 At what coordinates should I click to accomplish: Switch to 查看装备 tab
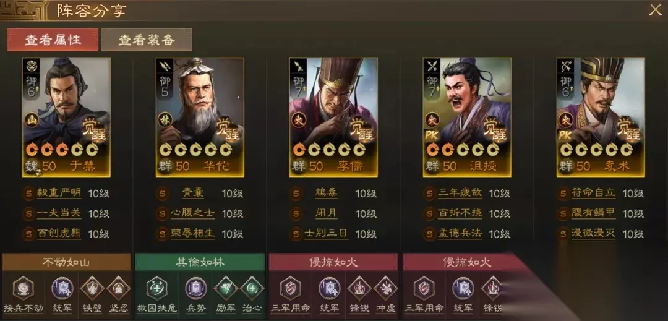(x=147, y=40)
